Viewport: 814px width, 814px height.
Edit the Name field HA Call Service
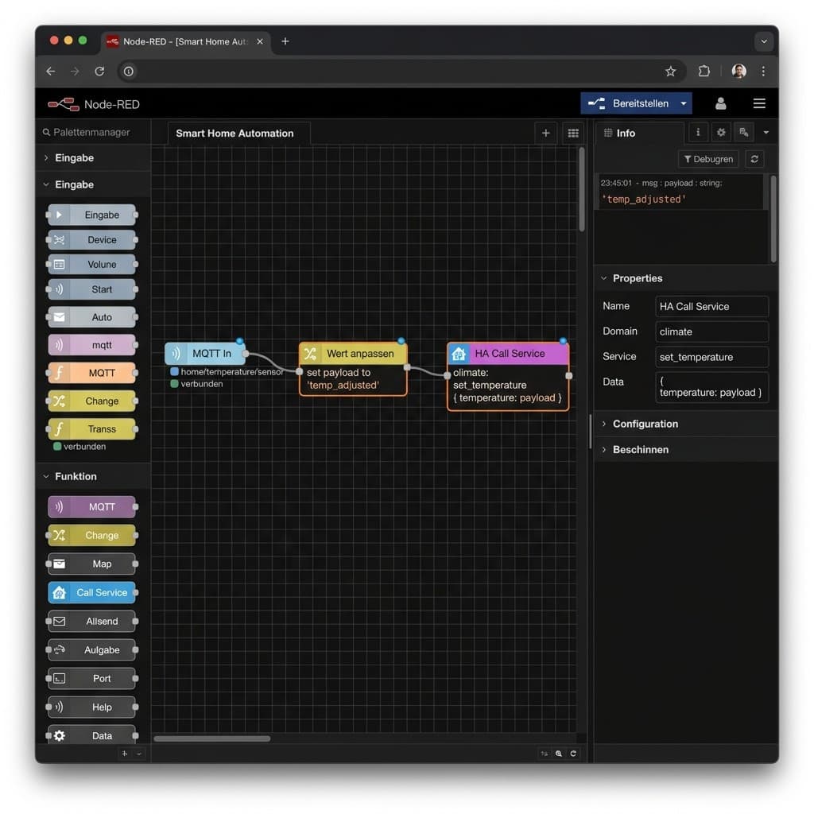click(x=711, y=306)
